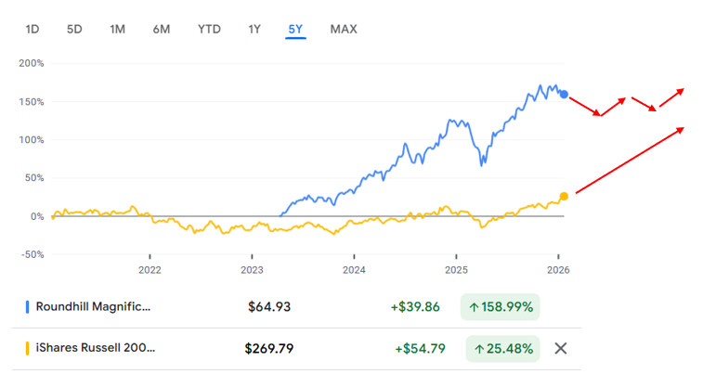
Task: Click the green 158.99% change badge
Action: [x=501, y=305]
